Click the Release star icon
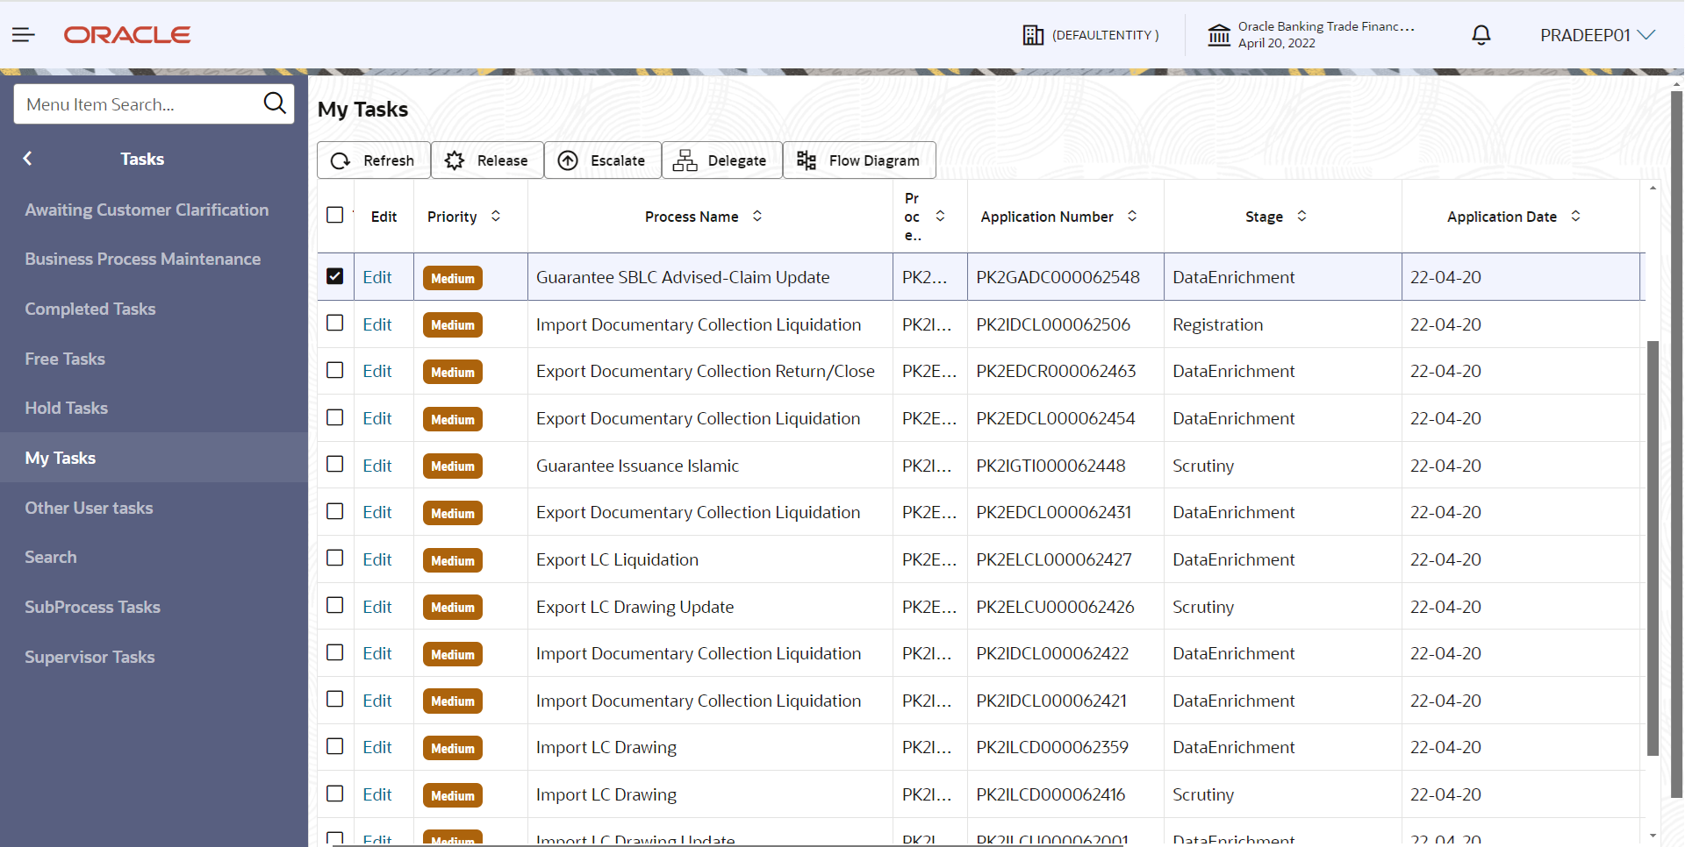The width and height of the screenshot is (1685, 847). coord(454,160)
